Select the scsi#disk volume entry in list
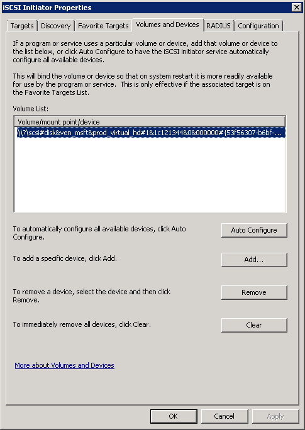This screenshot has width=305, height=430. point(150,133)
